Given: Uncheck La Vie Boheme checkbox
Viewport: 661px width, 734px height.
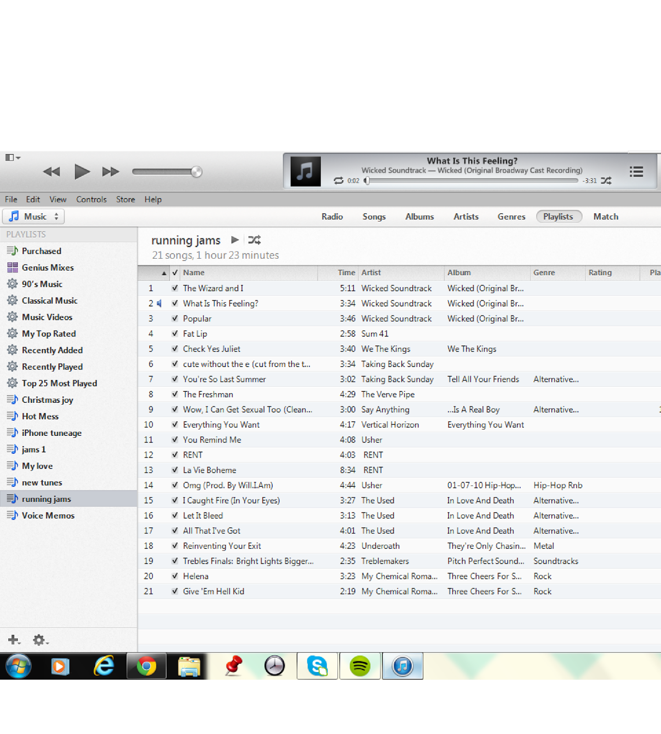Looking at the screenshot, I should pos(175,470).
